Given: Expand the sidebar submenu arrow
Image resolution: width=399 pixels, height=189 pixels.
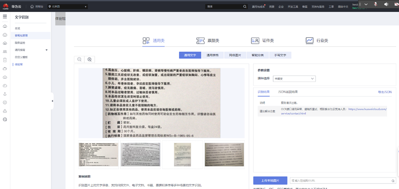Looking at the screenshot, I should click(47, 50).
